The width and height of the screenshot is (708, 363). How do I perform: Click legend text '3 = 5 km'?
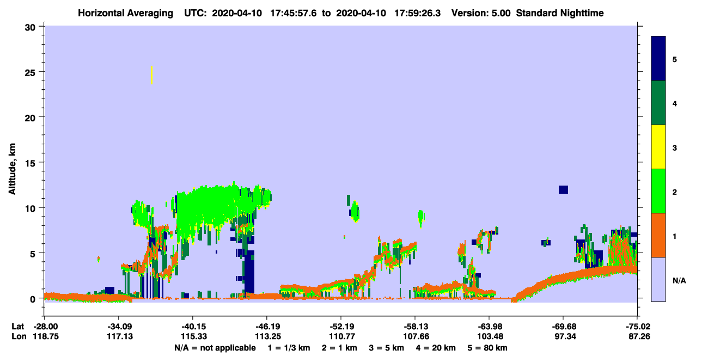tap(387, 348)
